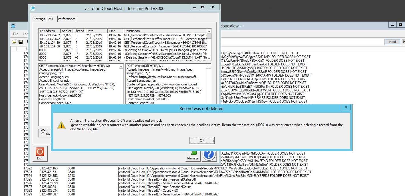Click OK to dismiss the error dialog
The image size is (405, 196).
tap(202, 140)
